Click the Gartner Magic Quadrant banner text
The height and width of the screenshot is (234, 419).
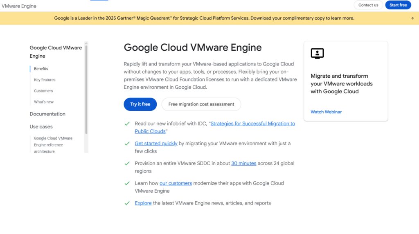pyautogui.click(x=204, y=18)
